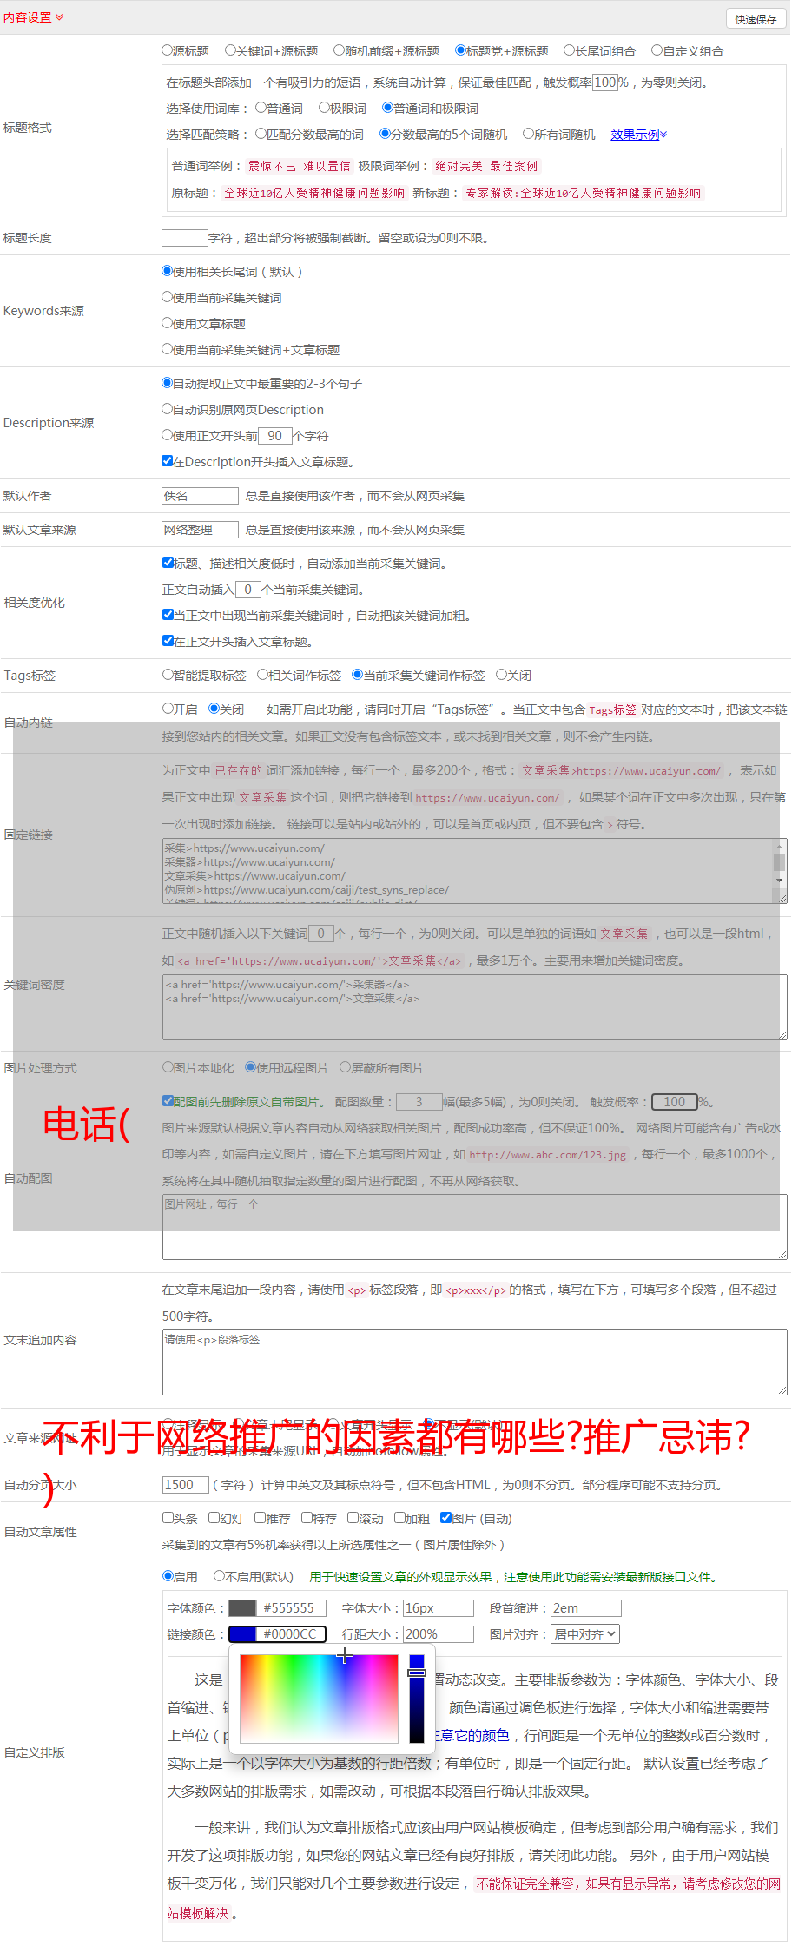Choose 自动识别原网页Description option
The width and height of the screenshot is (792, 1953).
pyautogui.click(x=168, y=410)
